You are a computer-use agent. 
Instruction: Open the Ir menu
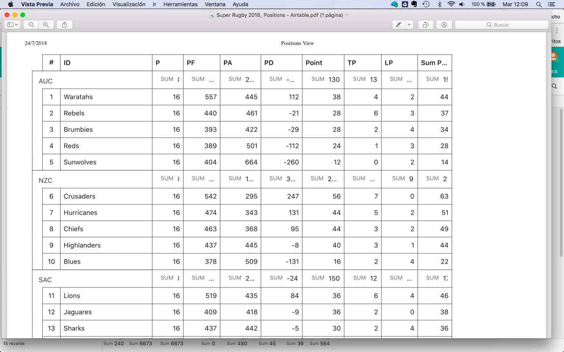[x=154, y=4]
